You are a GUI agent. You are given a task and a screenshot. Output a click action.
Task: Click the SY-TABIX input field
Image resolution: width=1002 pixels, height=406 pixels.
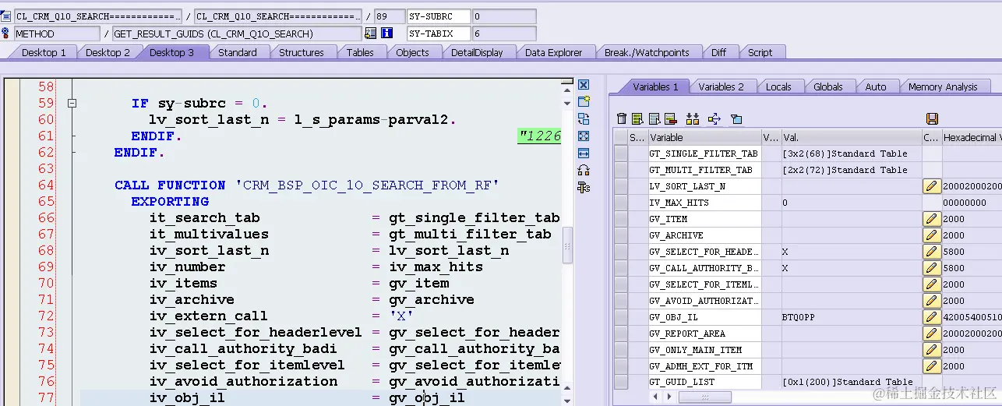439,34
